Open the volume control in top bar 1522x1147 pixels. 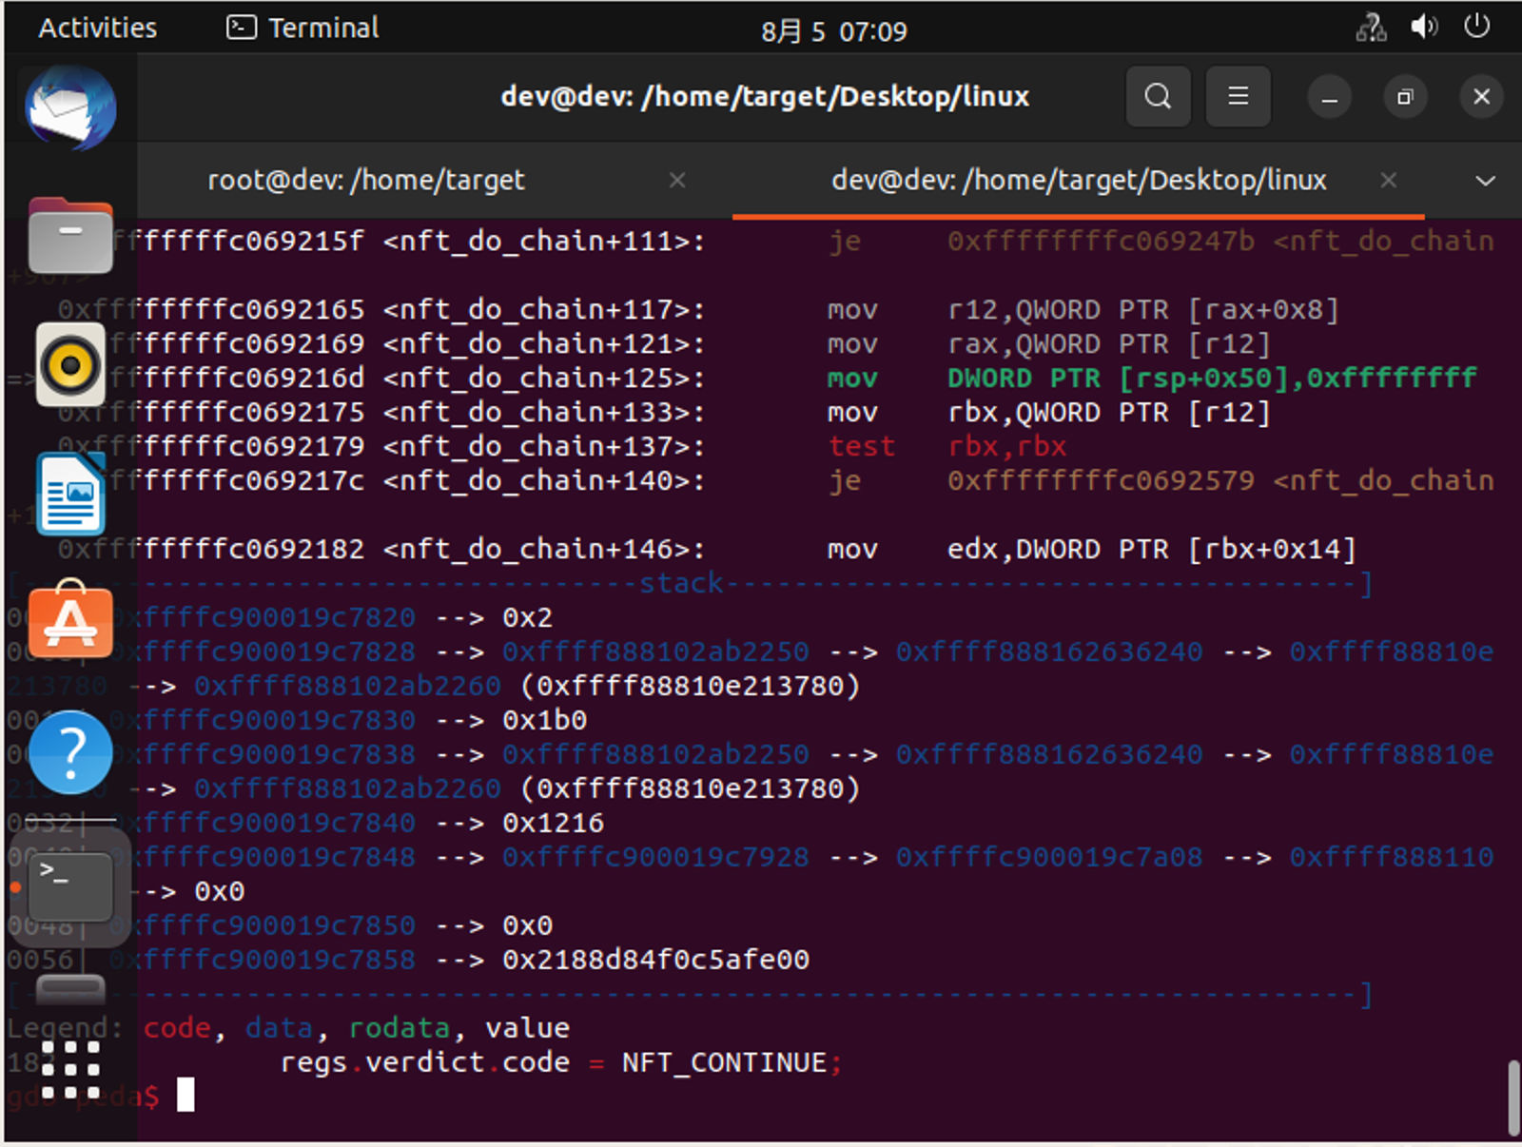[x=1423, y=28]
